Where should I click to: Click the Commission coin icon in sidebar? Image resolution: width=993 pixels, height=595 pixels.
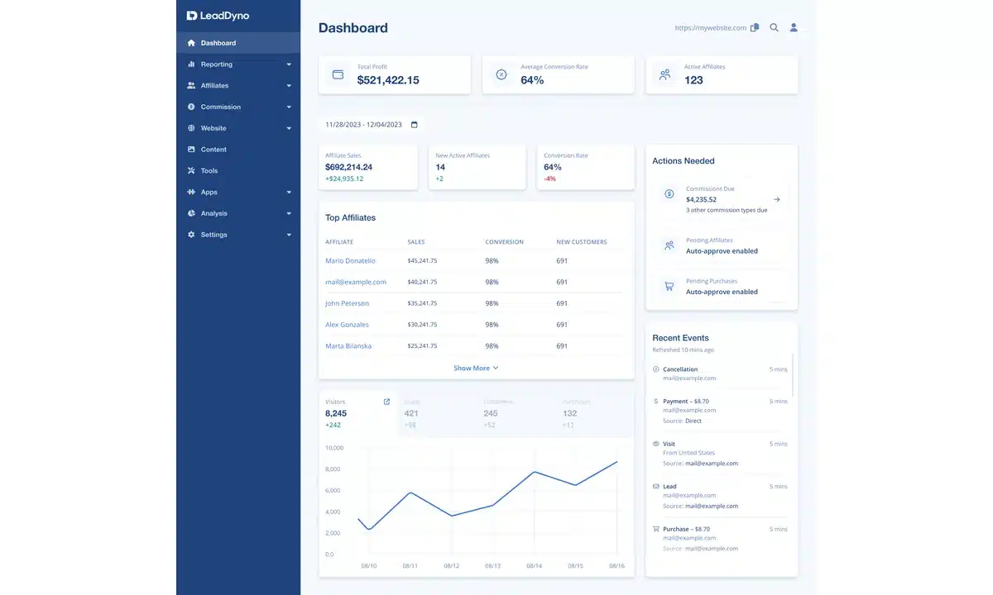coord(191,107)
